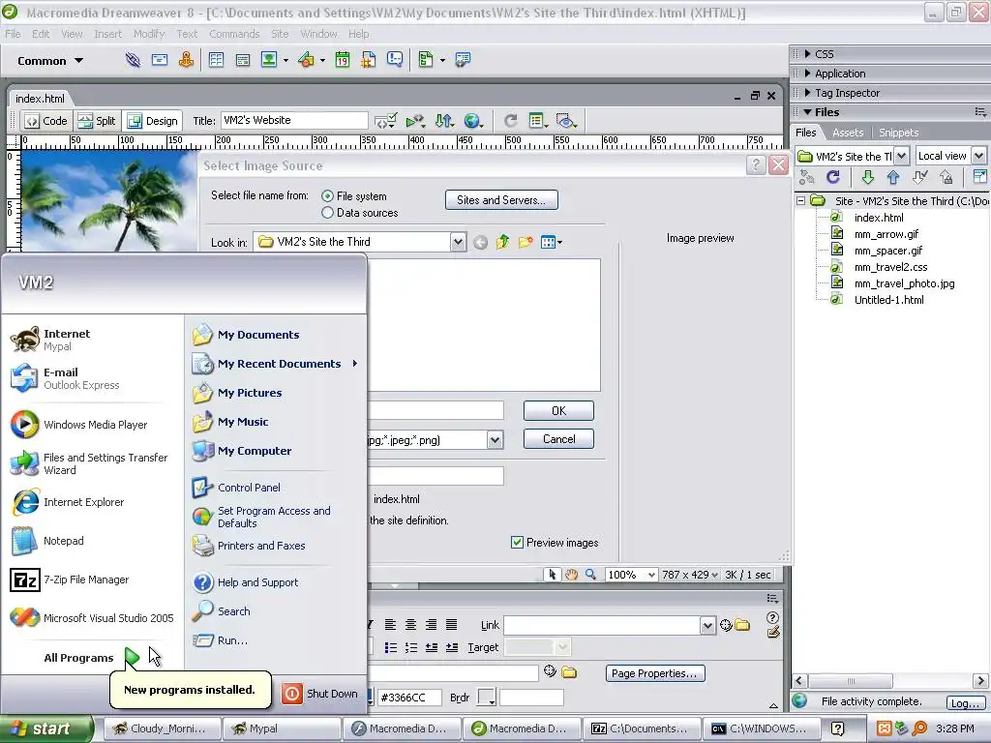
Task: Click the Images icon in Insert bar
Action: [x=269, y=60]
